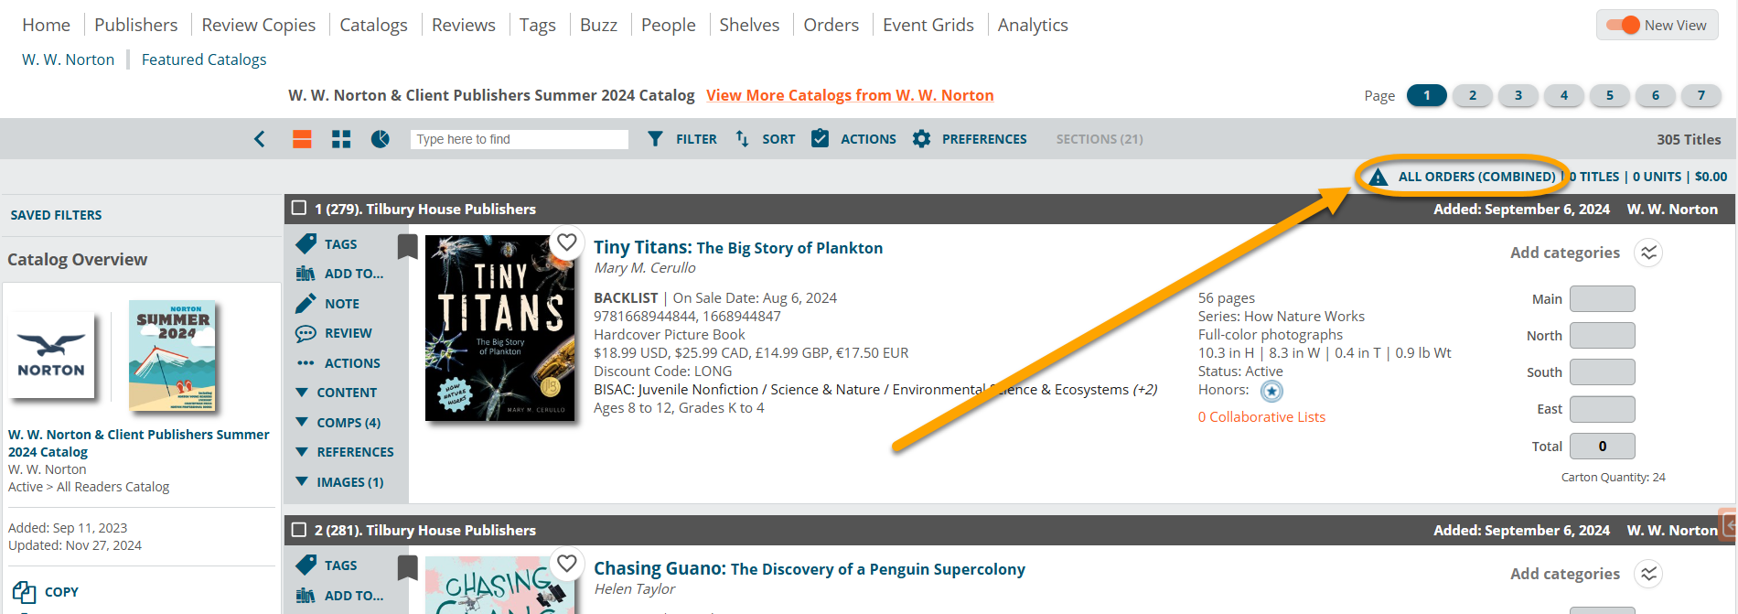Favorite Tiny Titans with heart icon

(x=567, y=242)
